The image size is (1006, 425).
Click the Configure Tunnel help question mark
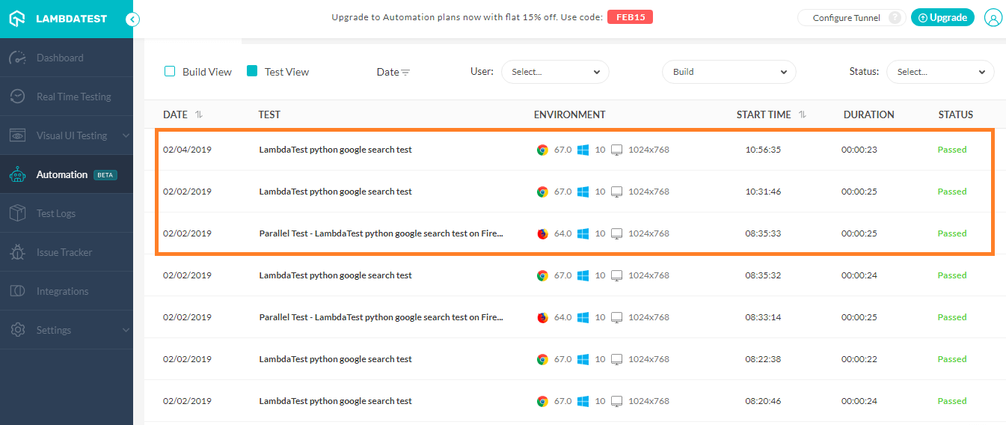coord(895,18)
